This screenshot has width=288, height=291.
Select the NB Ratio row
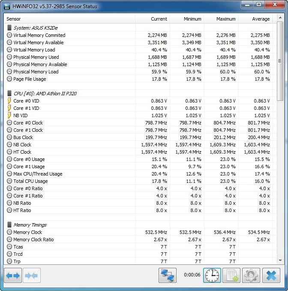click(140, 203)
